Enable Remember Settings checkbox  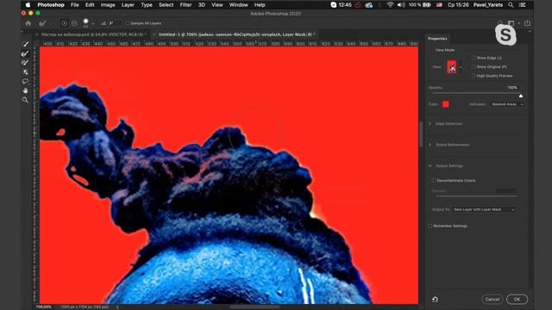[430, 226]
